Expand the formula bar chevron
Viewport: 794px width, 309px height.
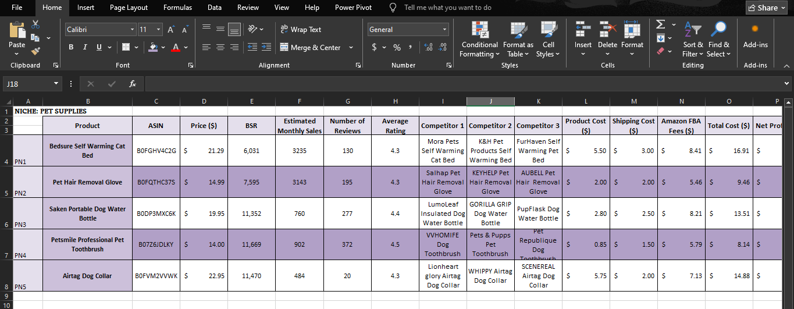click(787, 84)
